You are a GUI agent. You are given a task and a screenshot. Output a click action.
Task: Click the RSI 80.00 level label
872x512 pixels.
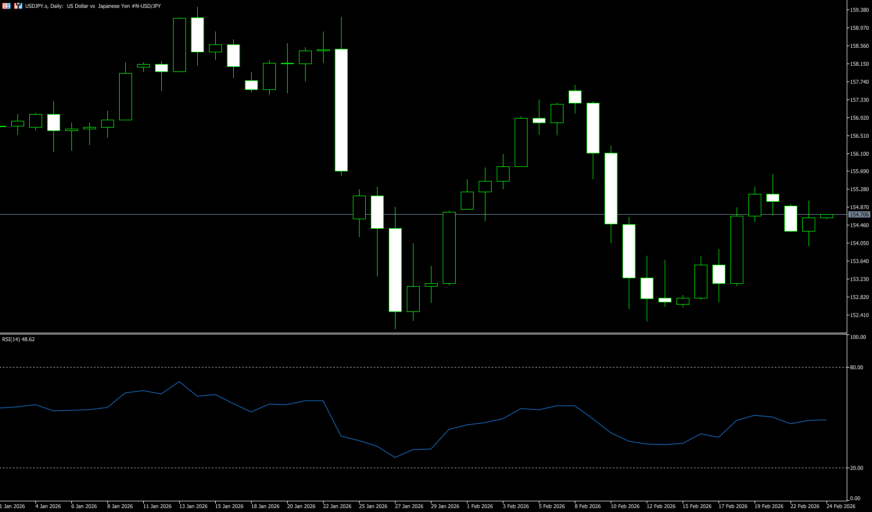(x=856, y=368)
